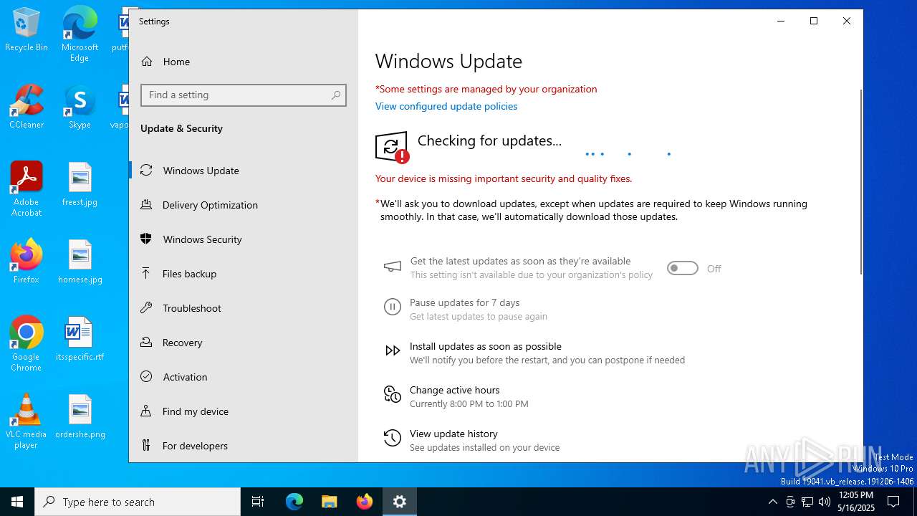Open Firefox from the taskbar

(365, 502)
